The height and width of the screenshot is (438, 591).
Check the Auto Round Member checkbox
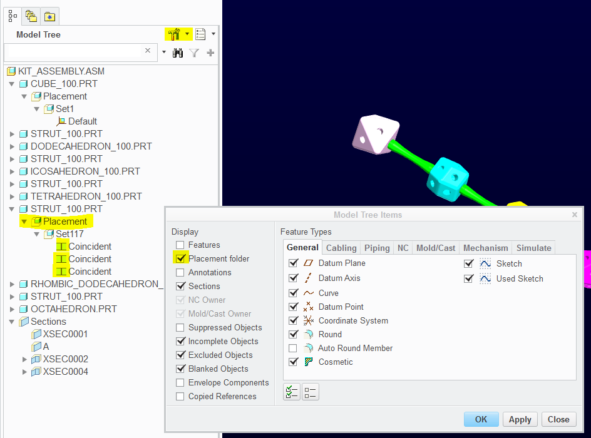click(x=293, y=349)
